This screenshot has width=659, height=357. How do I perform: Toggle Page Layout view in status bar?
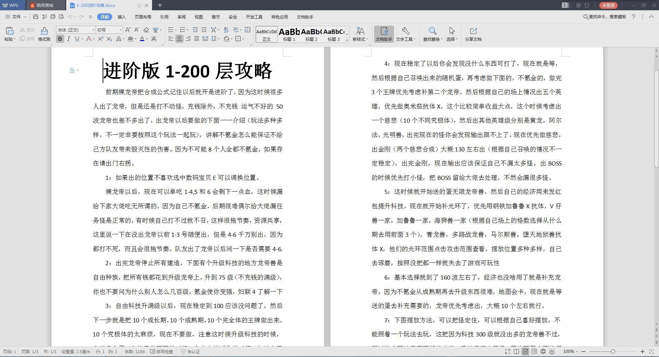[525, 352]
